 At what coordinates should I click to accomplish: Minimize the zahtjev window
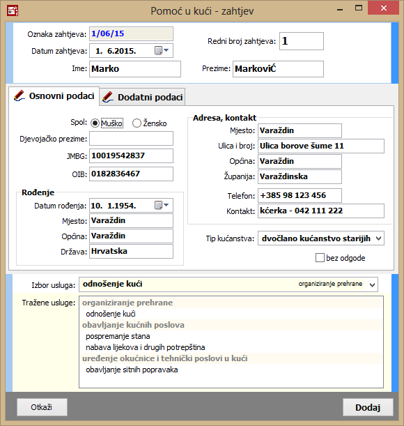pyautogui.click(x=340, y=10)
